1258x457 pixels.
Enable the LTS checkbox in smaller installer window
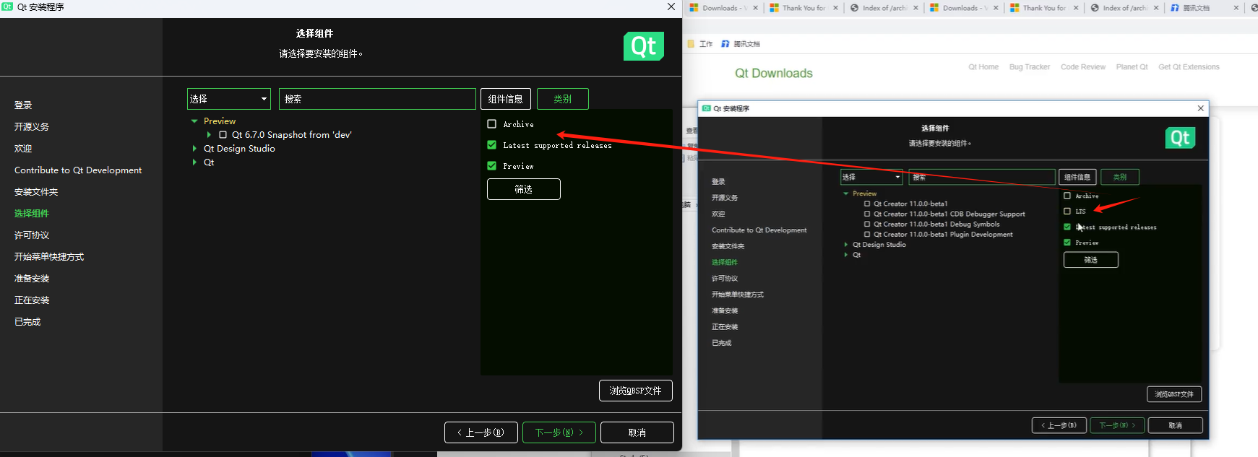pos(1067,212)
